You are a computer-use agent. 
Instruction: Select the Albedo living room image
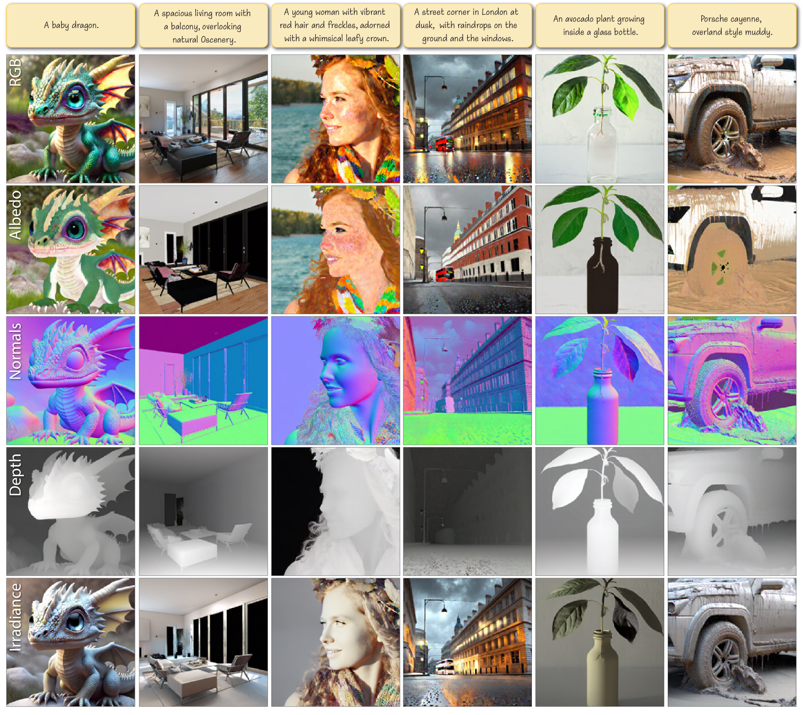click(203, 250)
